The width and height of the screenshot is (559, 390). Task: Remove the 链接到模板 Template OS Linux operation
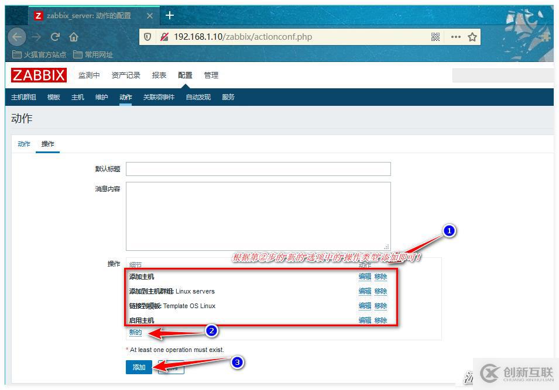coord(380,306)
